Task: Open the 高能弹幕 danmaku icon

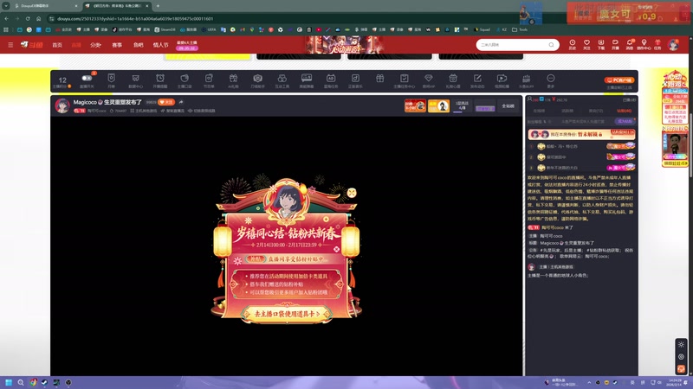Action: [x=307, y=78]
